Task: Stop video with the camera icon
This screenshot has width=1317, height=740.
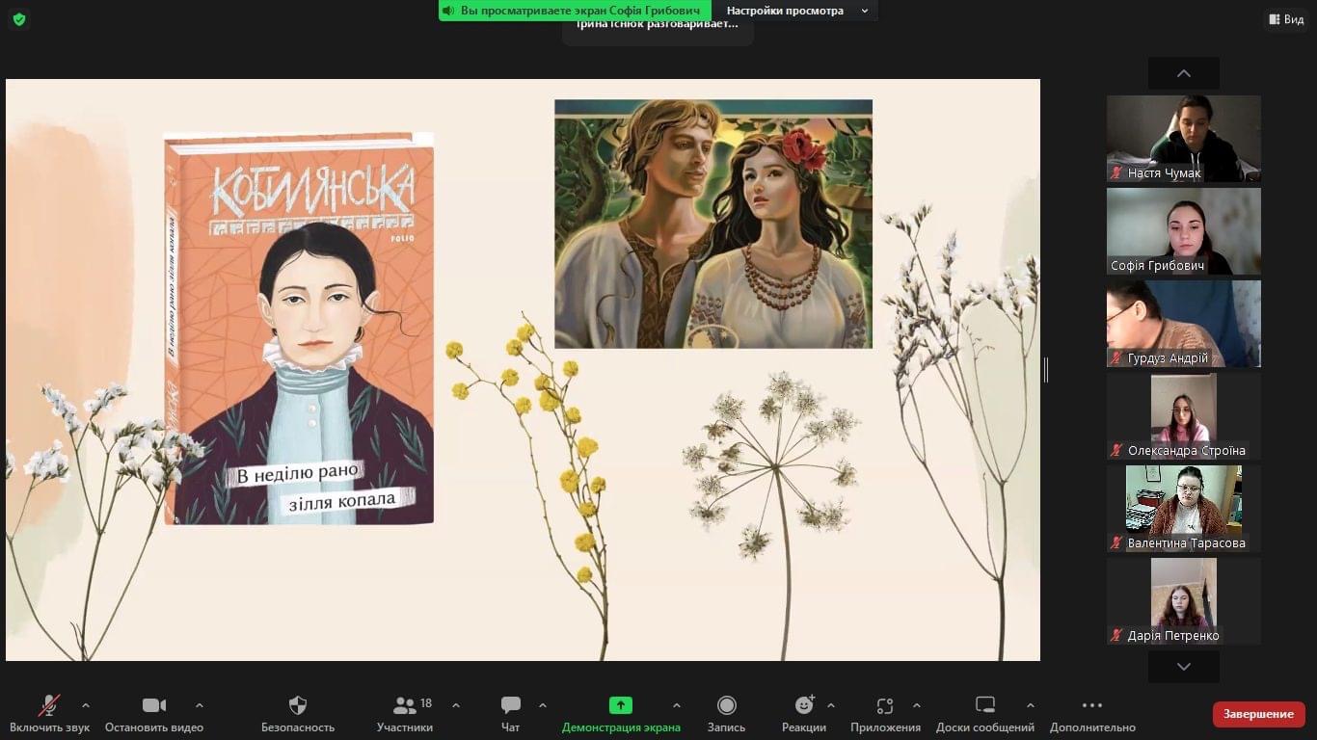Action: [x=154, y=705]
